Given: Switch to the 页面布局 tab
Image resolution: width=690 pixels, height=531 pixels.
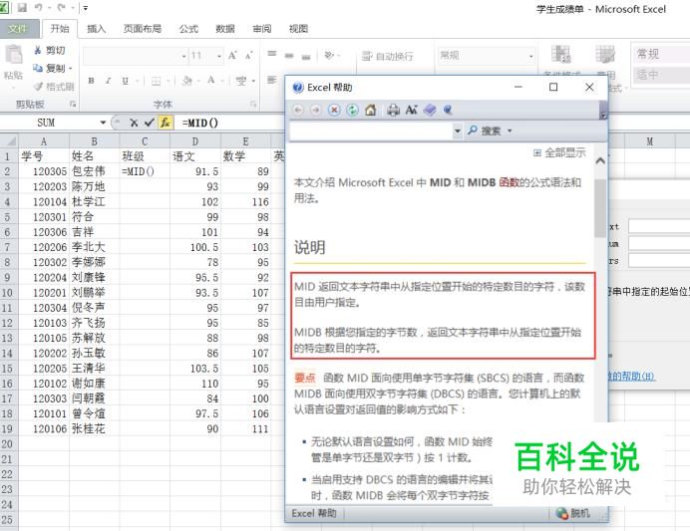Looking at the screenshot, I should (142, 29).
